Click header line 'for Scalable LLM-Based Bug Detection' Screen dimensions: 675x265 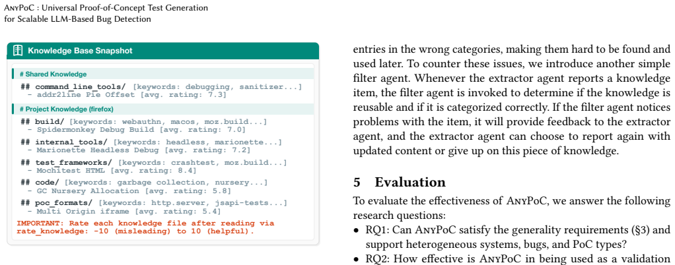click(x=77, y=19)
